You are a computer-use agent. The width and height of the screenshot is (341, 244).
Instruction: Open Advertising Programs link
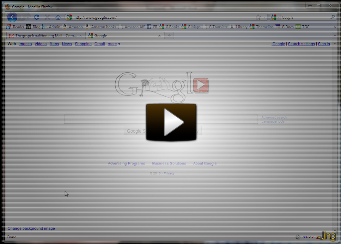click(126, 164)
